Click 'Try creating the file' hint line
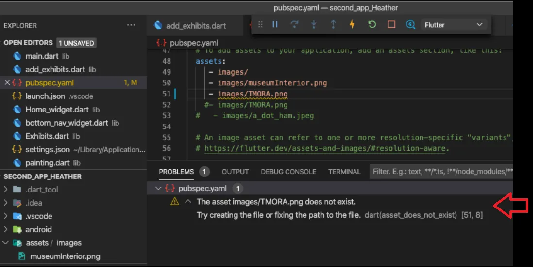This screenshot has width=540, height=272. tap(279, 215)
